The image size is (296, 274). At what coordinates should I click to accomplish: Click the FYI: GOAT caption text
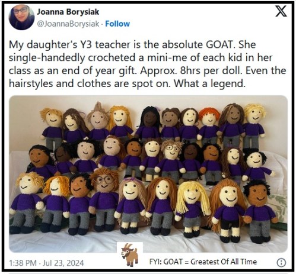click(203, 262)
